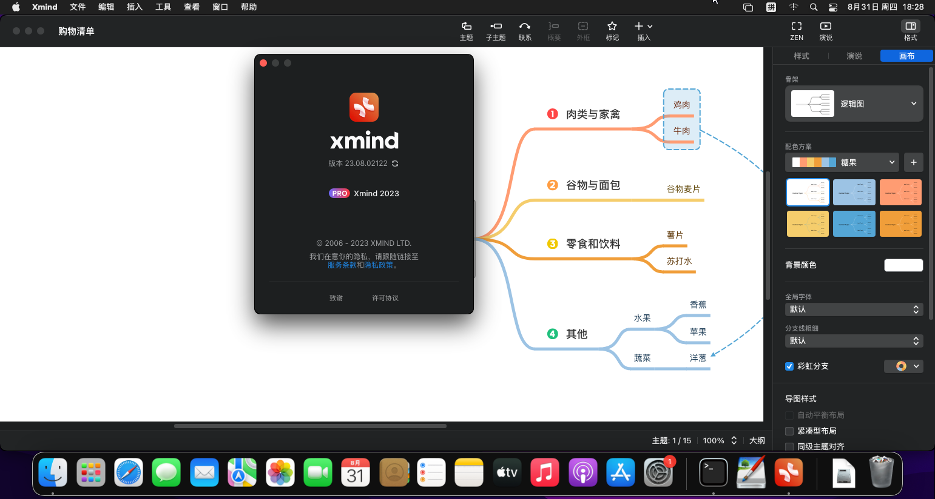Screen dimensions: 935x499
Task: Open the rainbow branch color dropdown
Action: 903,366
